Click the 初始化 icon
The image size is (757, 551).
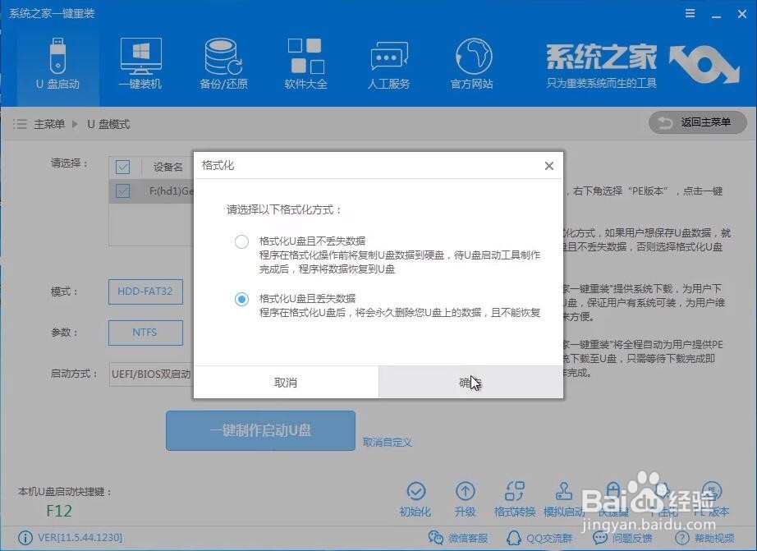415,499
